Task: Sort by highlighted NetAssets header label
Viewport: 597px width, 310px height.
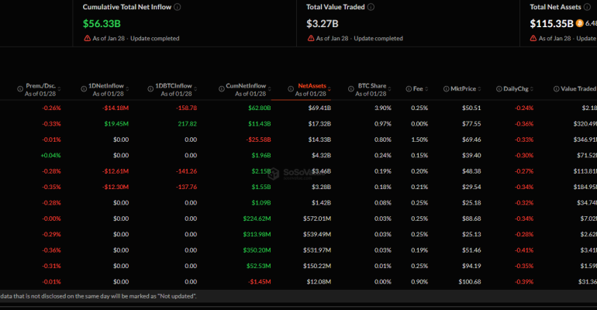Action: (x=312, y=86)
